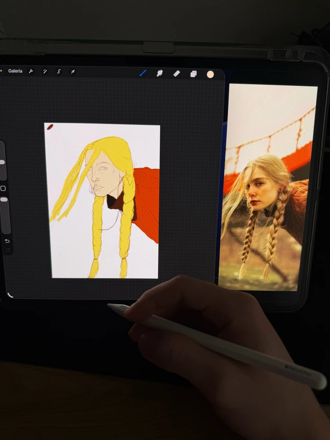The height and width of the screenshot is (440, 330).
Task: Open the Galería gallery button
Action: pos(15,71)
